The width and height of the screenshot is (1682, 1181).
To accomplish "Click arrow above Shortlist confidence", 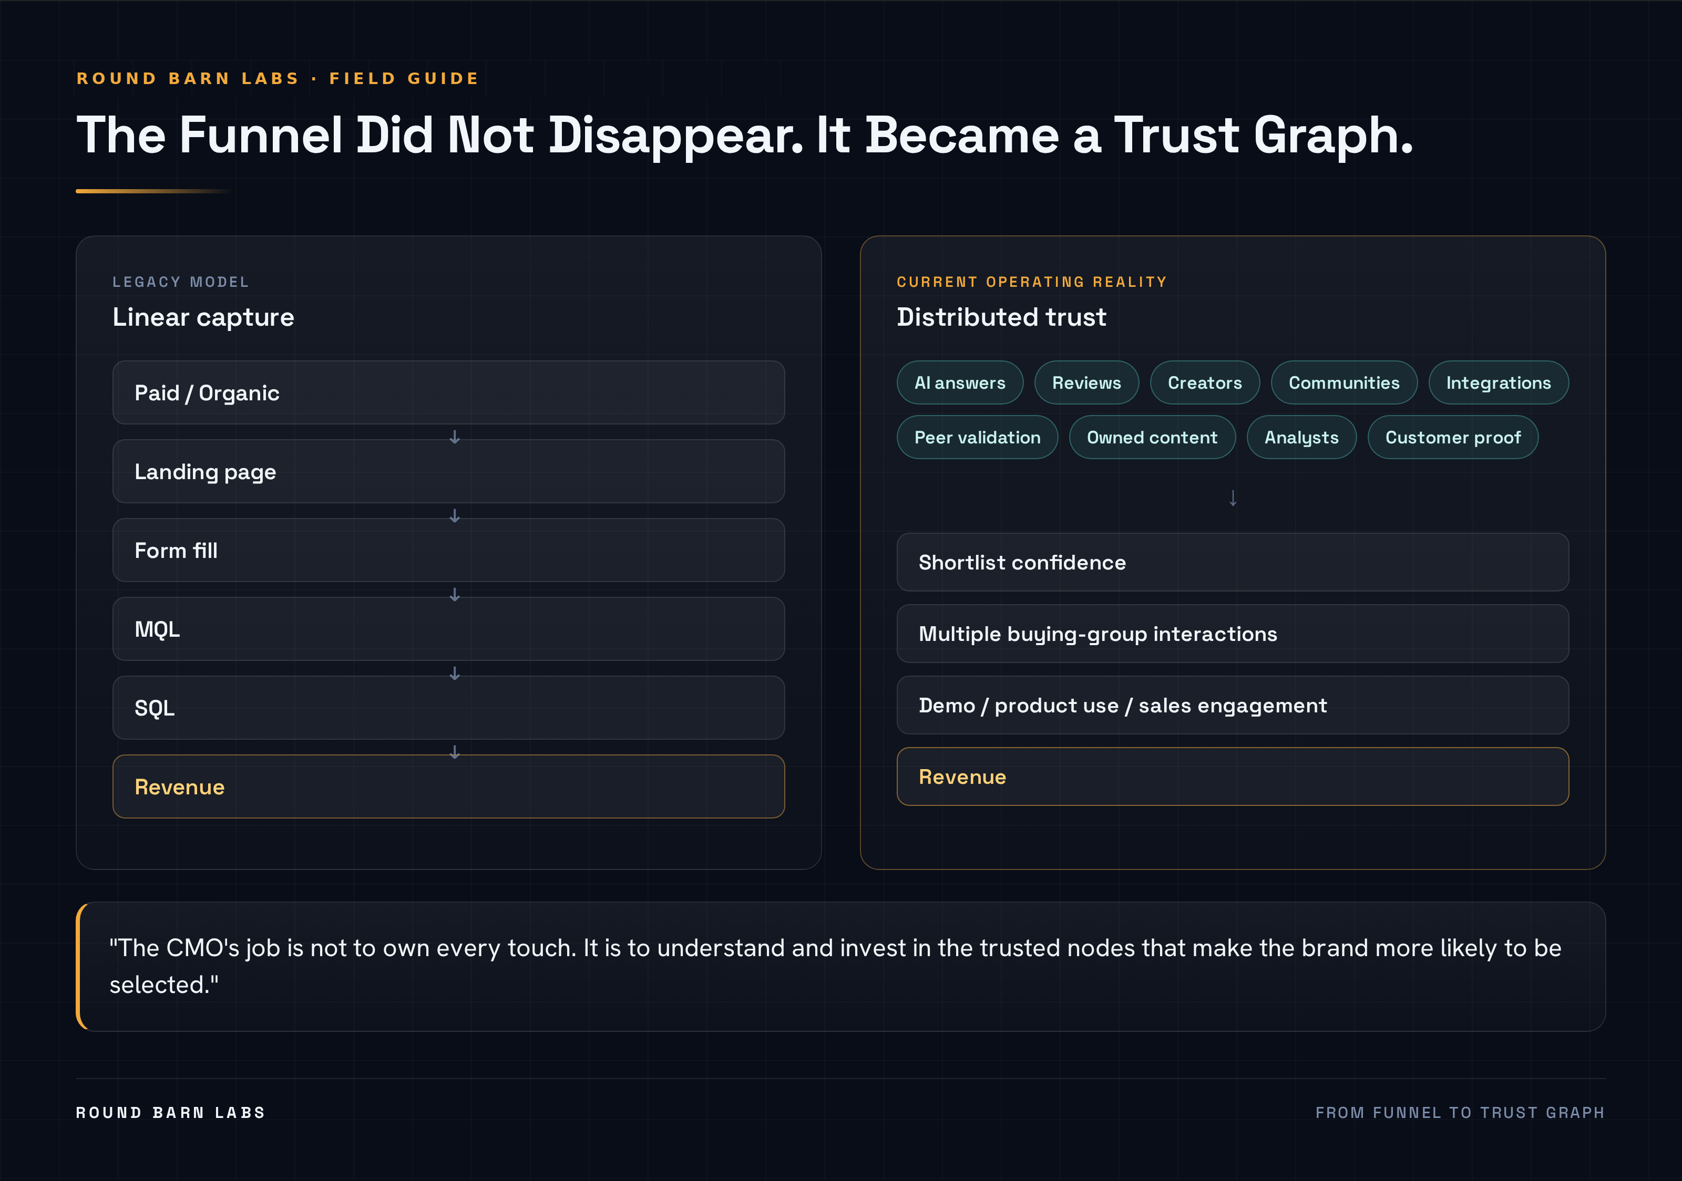I will 1233,498.
